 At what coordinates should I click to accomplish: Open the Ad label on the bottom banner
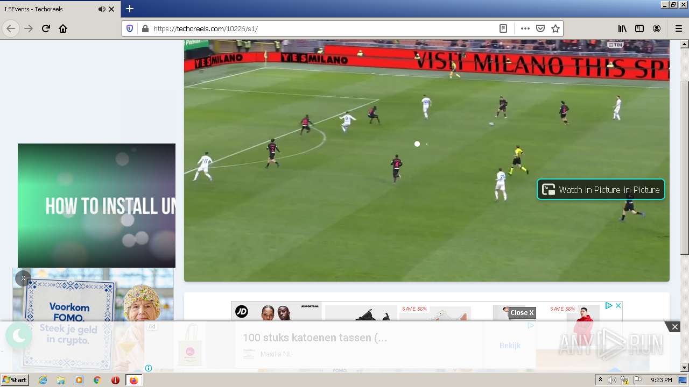pyautogui.click(x=152, y=326)
